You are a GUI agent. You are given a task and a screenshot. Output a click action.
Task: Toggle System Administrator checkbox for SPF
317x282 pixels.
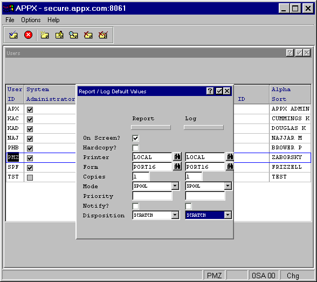point(30,168)
